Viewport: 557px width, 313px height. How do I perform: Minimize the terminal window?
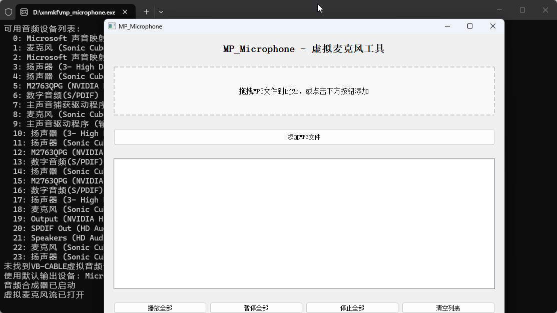(499, 10)
